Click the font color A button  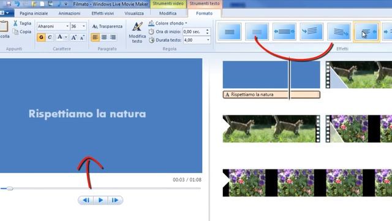pyautogui.click(x=60, y=37)
